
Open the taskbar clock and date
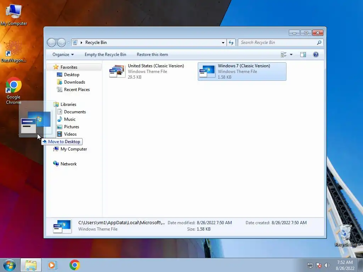[345, 265]
